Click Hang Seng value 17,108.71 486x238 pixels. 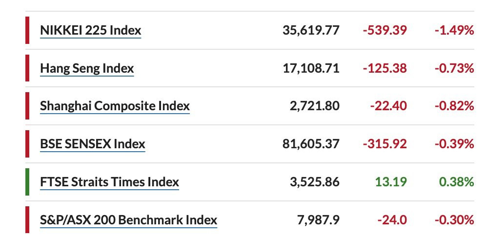(x=311, y=68)
